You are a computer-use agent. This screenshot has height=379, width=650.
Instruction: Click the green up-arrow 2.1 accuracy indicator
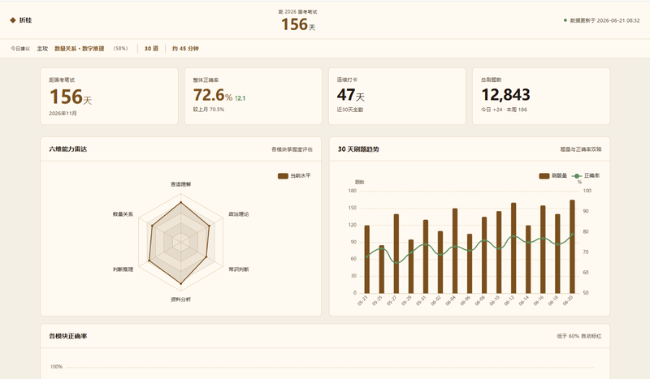coord(240,98)
